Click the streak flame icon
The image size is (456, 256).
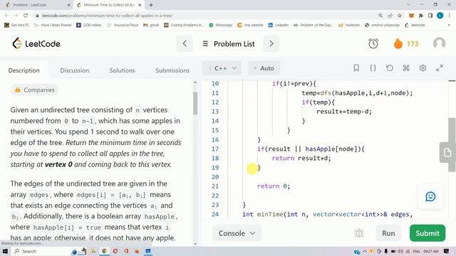398,43
